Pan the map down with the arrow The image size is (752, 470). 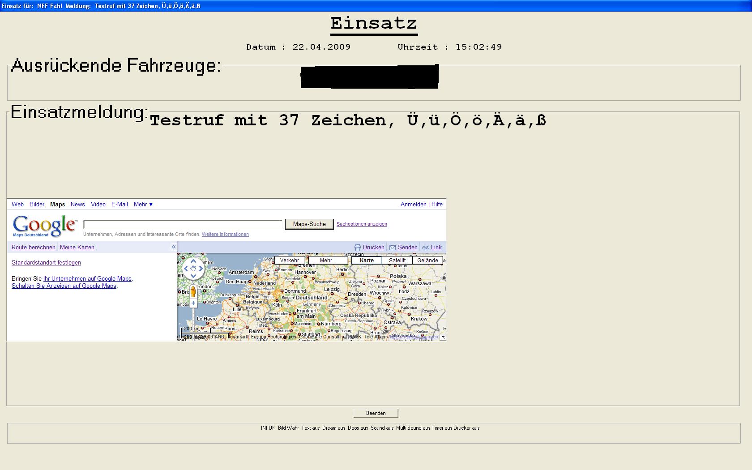click(193, 276)
